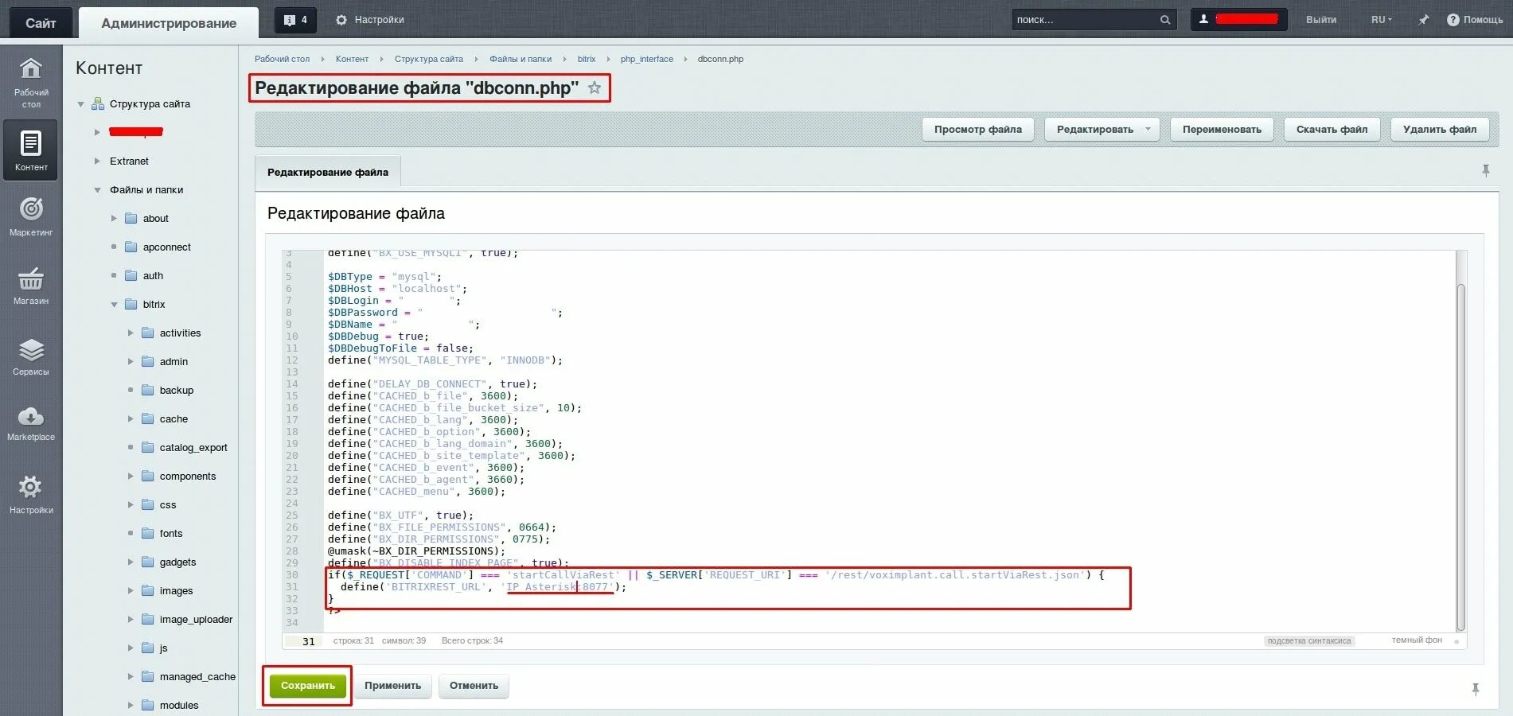This screenshot has width=1513, height=716.
Task: Open Помощь help icon
Action: pyautogui.click(x=1453, y=20)
